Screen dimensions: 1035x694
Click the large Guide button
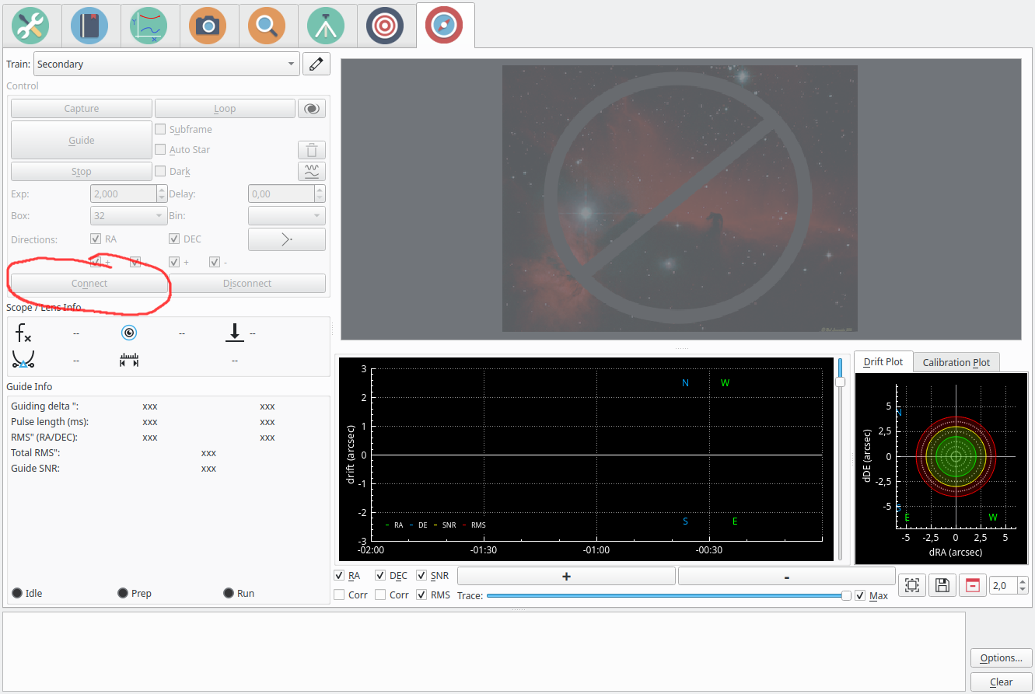click(x=82, y=141)
